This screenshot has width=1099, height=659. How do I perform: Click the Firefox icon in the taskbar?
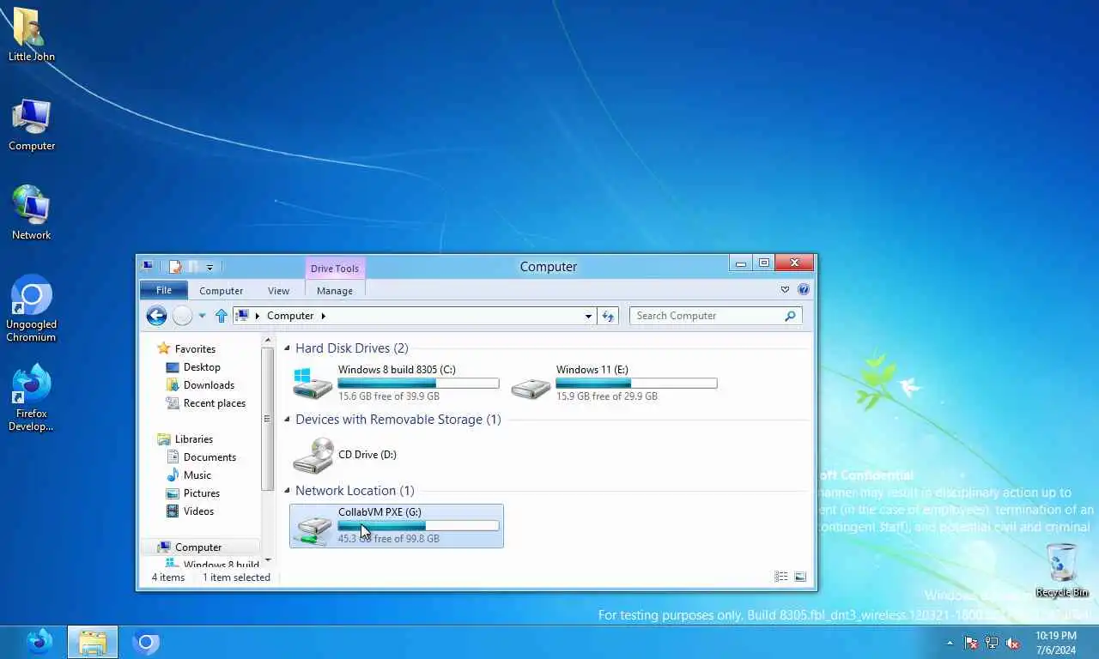(39, 641)
